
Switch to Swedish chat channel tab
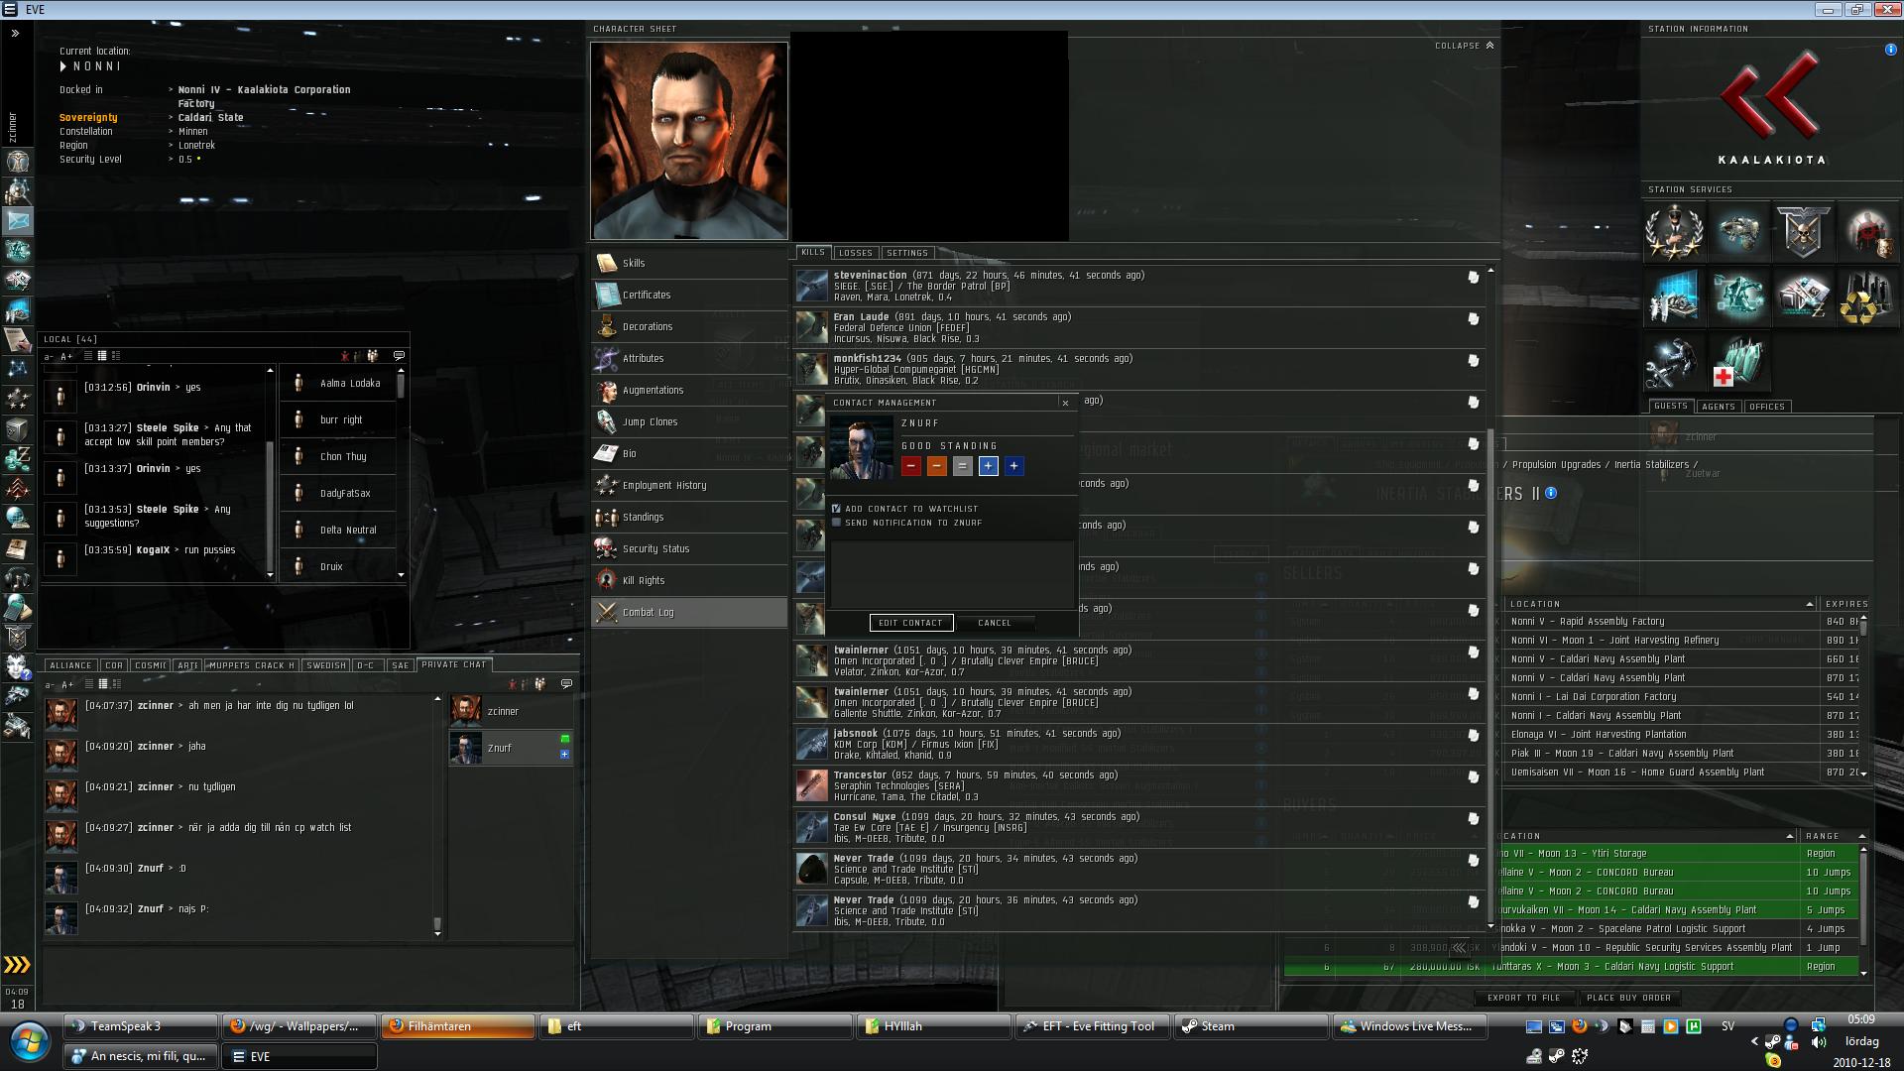(x=325, y=665)
